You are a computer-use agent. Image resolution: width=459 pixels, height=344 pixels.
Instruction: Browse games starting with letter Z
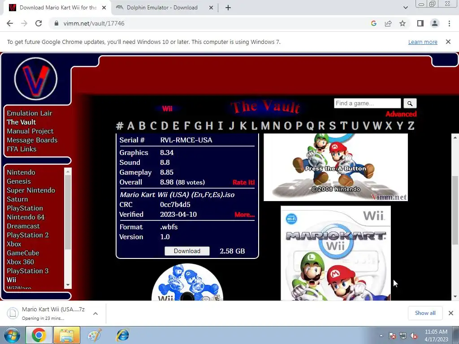411,126
